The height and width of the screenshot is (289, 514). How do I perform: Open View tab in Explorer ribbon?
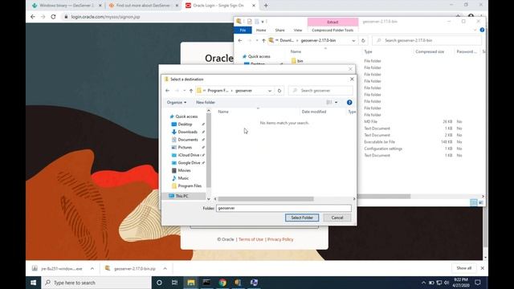point(298,31)
